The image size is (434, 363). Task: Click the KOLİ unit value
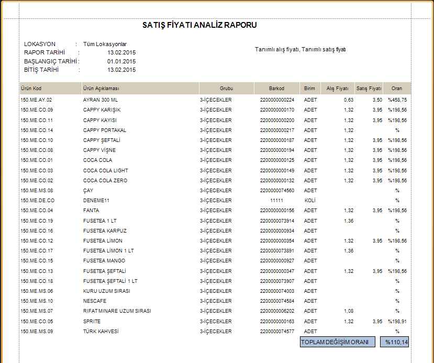tap(310, 201)
